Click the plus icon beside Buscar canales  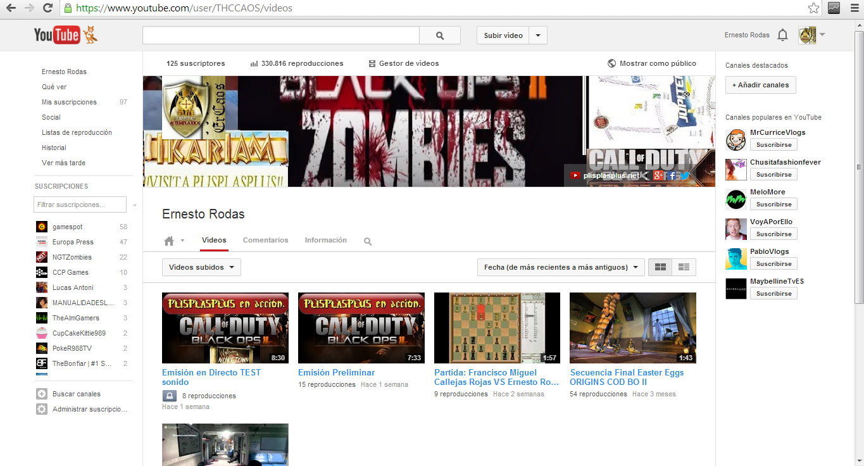point(42,394)
